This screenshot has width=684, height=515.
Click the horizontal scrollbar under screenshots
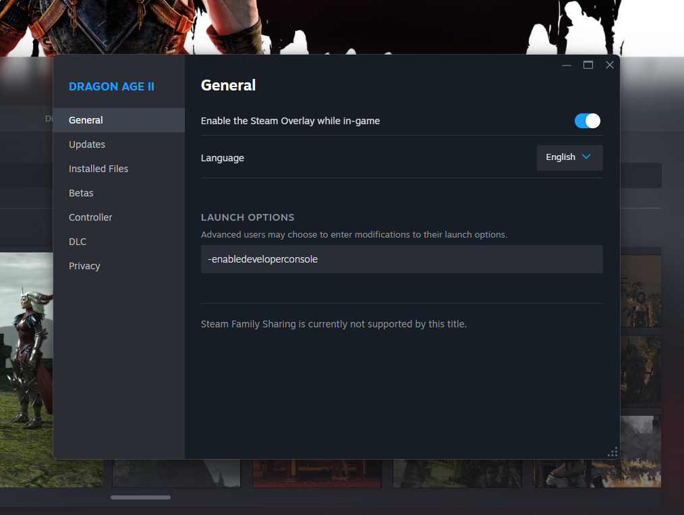(x=140, y=497)
